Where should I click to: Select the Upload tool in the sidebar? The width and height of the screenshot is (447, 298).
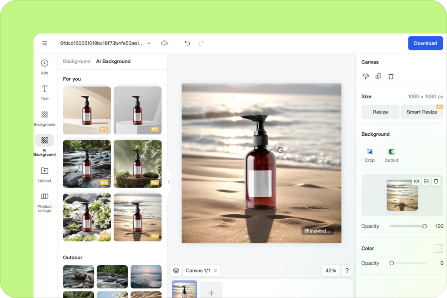point(44,174)
